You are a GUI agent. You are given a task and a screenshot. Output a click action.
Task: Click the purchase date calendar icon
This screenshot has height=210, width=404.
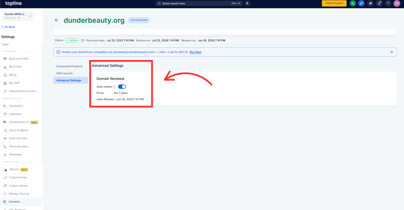click(x=83, y=40)
